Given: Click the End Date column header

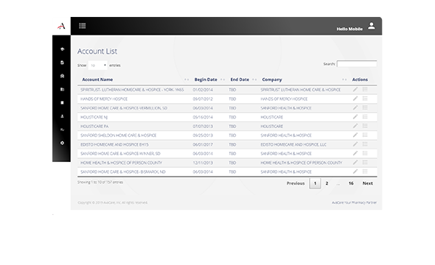Looking at the screenshot, I should click(x=240, y=79).
